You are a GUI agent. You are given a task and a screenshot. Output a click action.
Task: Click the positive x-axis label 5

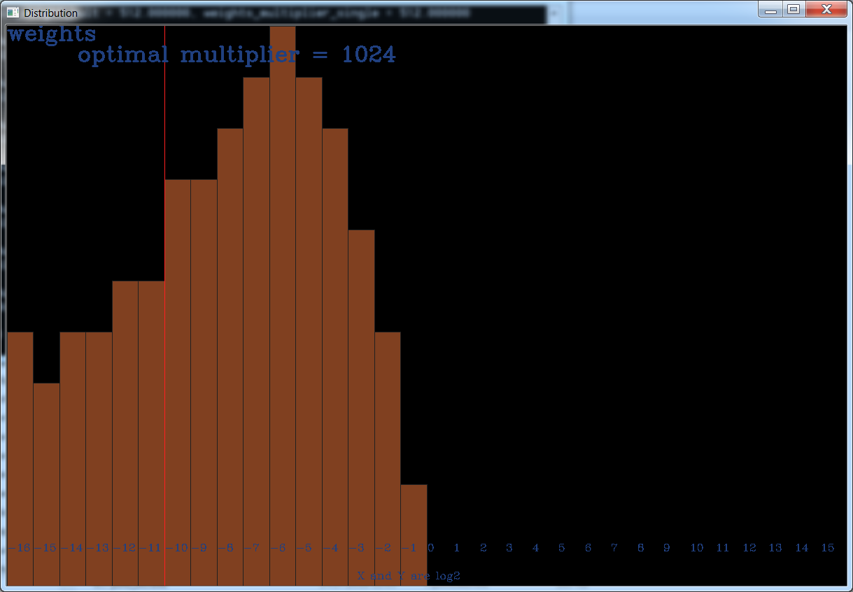coord(562,548)
